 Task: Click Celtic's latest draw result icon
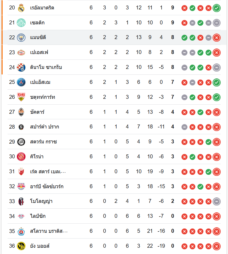coord(216,23)
